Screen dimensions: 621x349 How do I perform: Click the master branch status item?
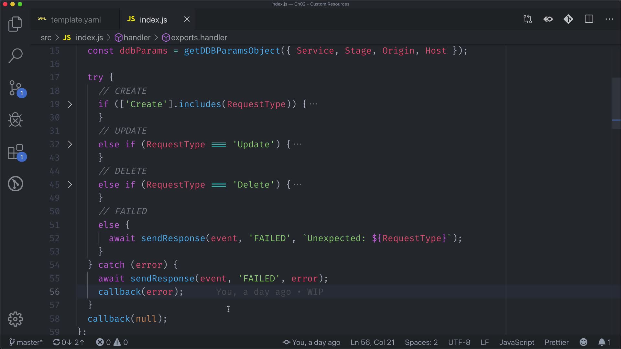pyautogui.click(x=26, y=342)
